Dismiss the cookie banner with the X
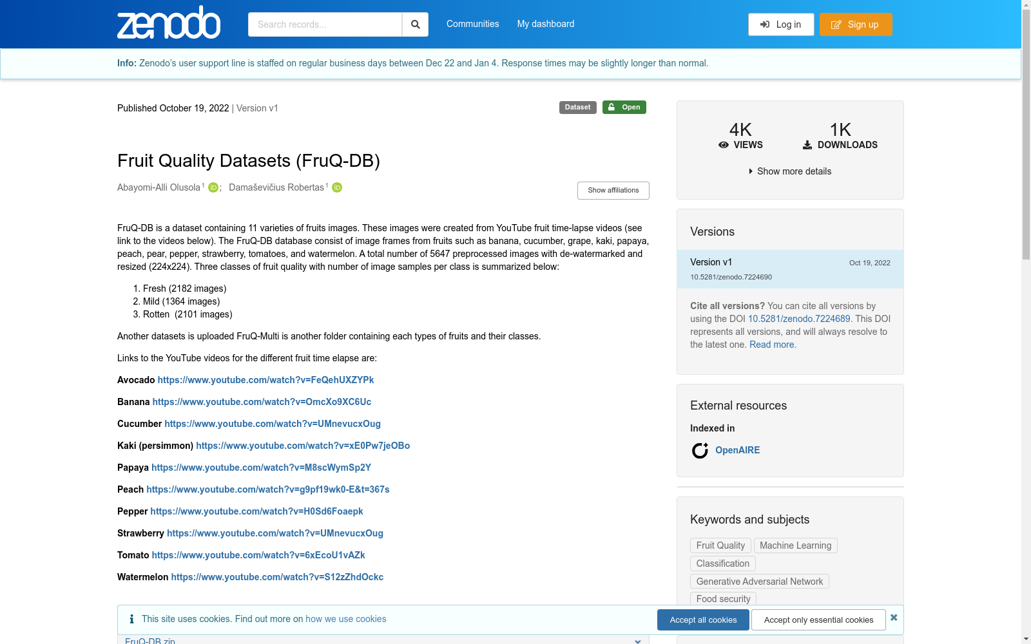The height and width of the screenshot is (644, 1031). pyautogui.click(x=894, y=618)
